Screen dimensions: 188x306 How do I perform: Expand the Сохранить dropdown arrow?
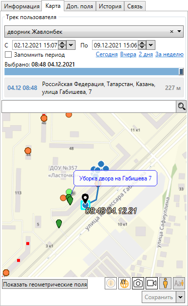(x=181, y=297)
